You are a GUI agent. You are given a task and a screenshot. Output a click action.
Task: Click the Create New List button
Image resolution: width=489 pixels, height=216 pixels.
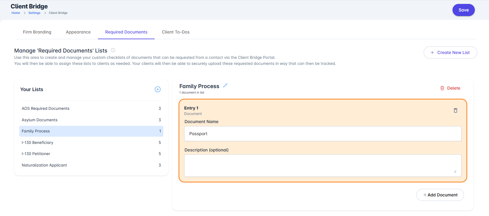point(450,52)
